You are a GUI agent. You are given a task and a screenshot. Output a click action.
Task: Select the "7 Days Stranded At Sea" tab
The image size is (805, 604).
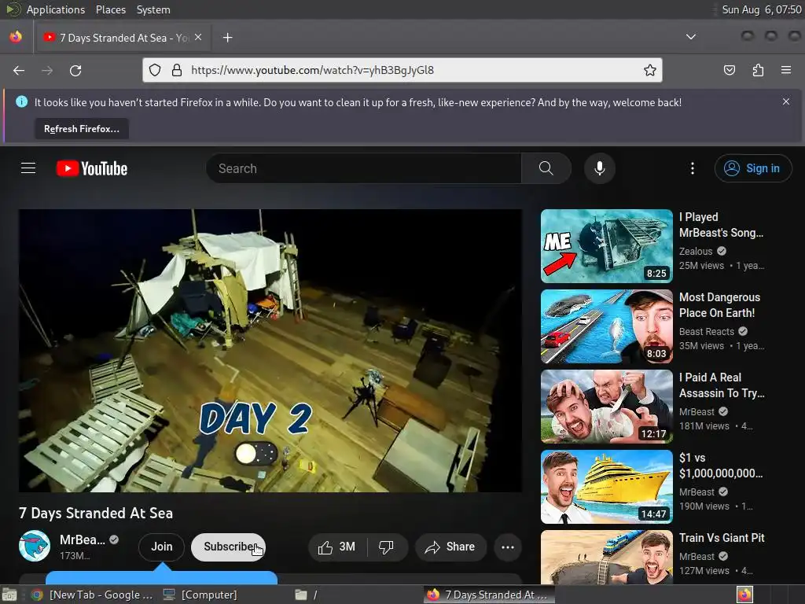(123, 38)
